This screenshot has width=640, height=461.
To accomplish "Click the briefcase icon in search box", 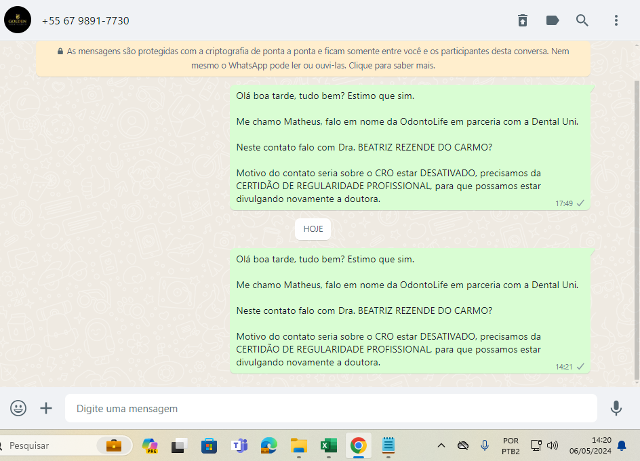I will [114, 445].
